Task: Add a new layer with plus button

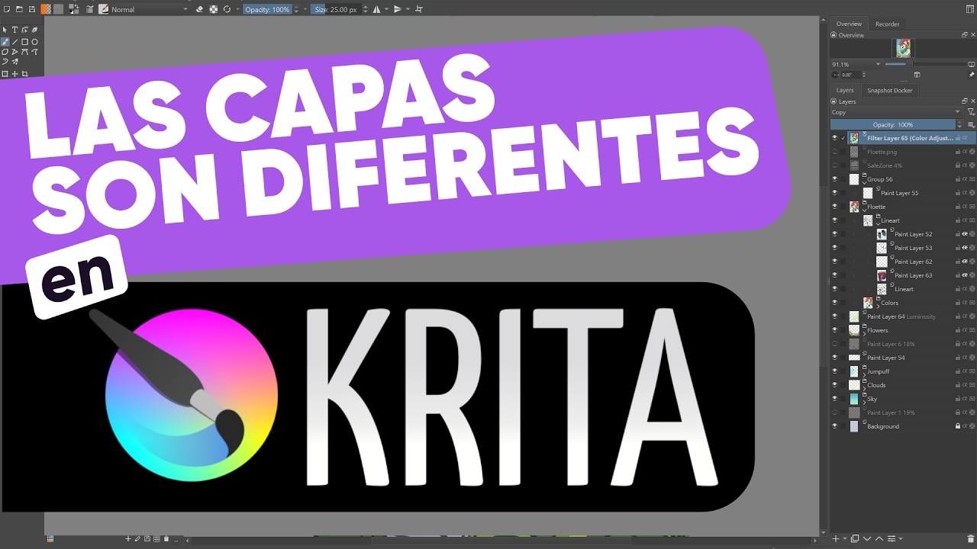Action: 836,538
